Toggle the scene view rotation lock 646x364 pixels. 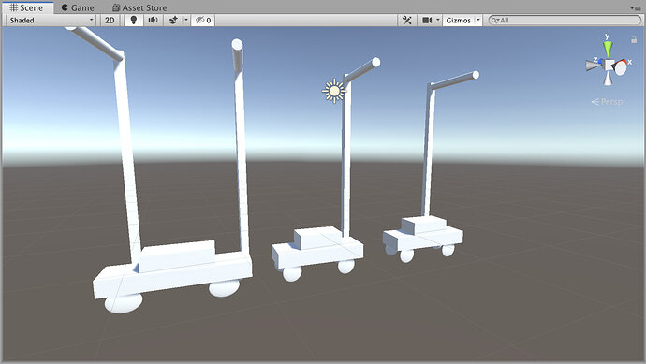tap(634, 39)
